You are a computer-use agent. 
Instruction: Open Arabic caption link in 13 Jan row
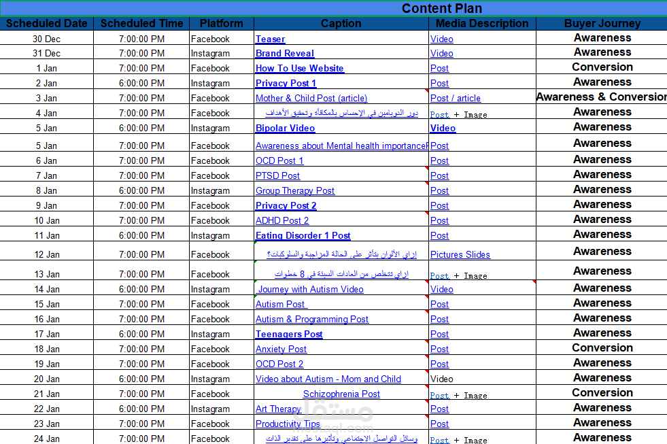[341, 274]
